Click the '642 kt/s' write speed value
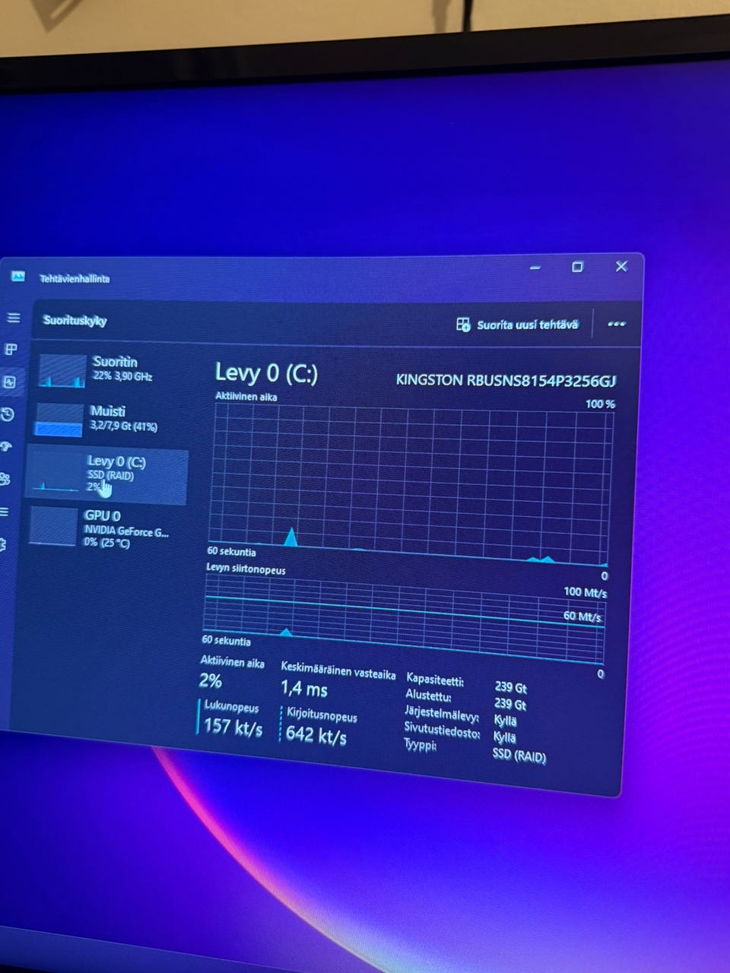Screen dimensions: 730x973 point(316,735)
